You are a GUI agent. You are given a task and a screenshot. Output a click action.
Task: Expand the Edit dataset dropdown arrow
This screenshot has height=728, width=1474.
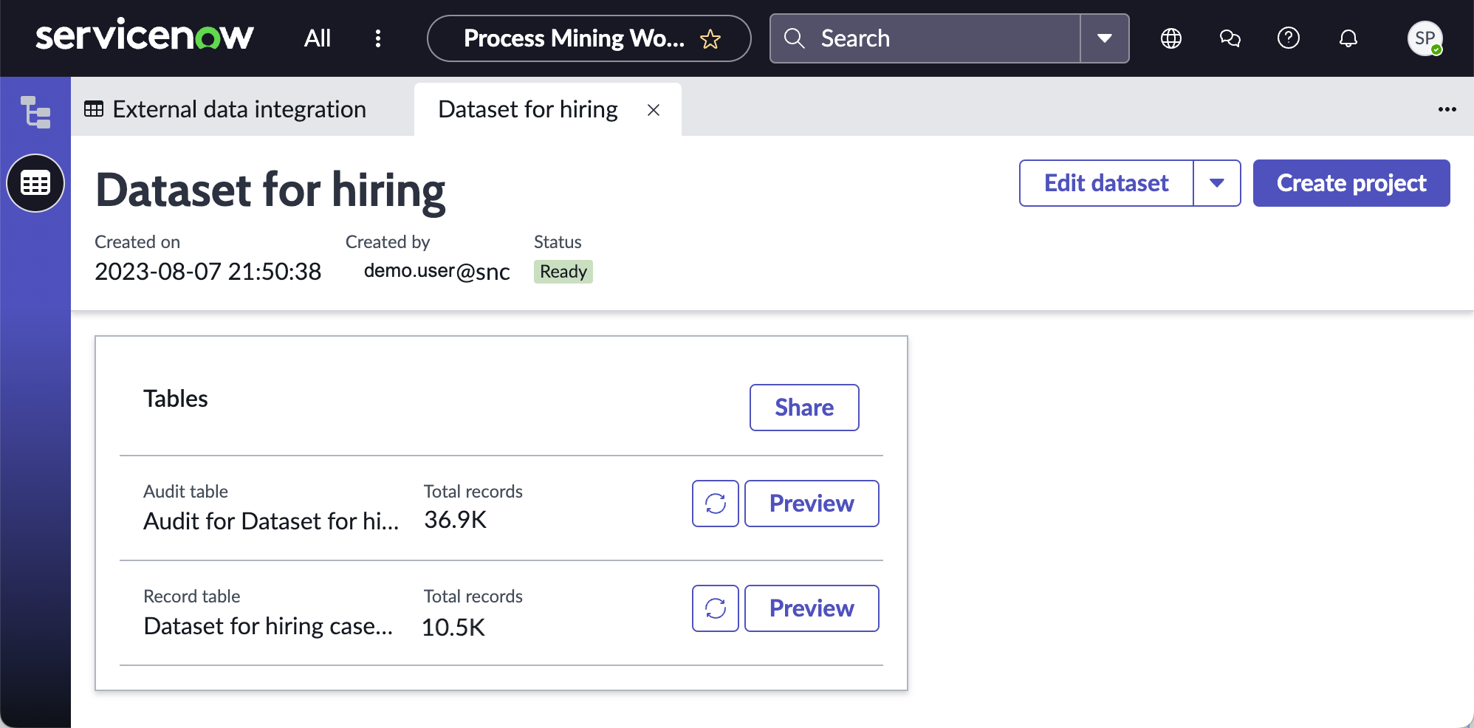pos(1217,183)
